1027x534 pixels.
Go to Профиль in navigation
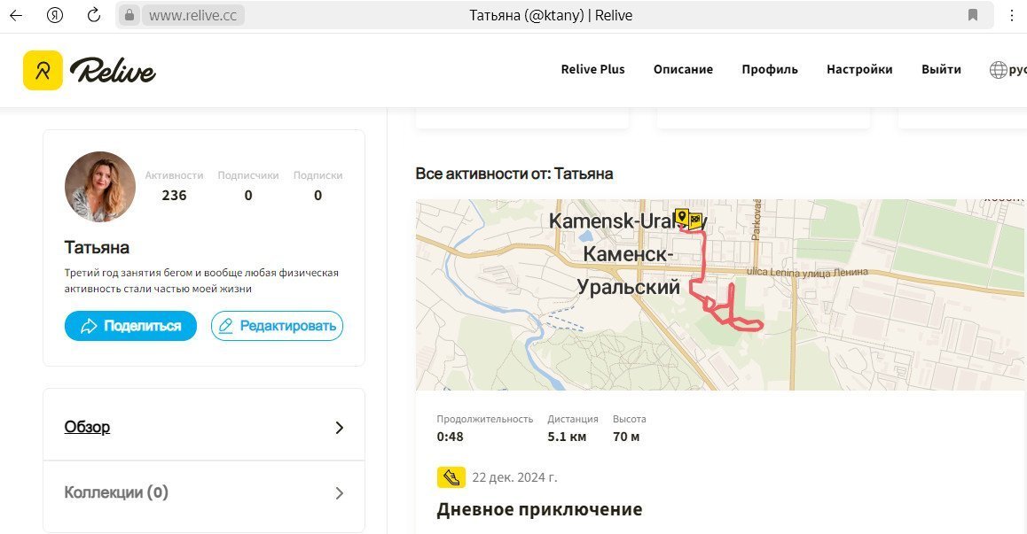coord(770,69)
